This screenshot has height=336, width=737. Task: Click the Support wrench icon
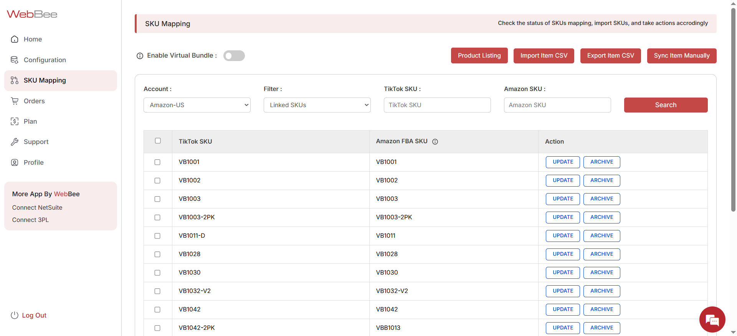[15, 142]
